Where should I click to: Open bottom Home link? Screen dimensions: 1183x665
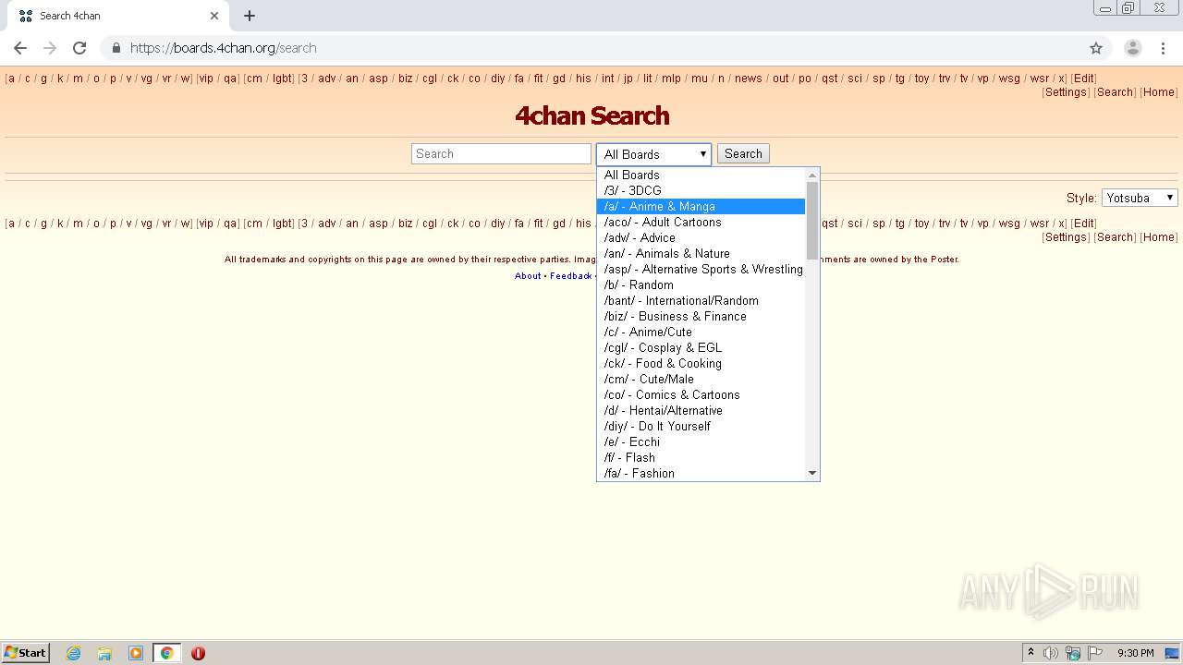pyautogui.click(x=1158, y=237)
